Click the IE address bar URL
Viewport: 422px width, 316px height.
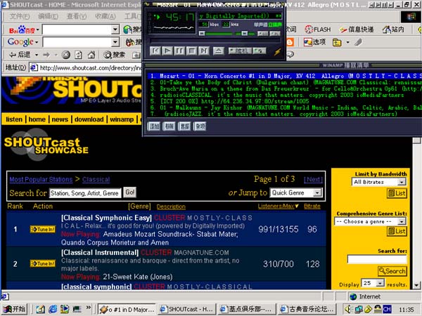(x=91, y=67)
